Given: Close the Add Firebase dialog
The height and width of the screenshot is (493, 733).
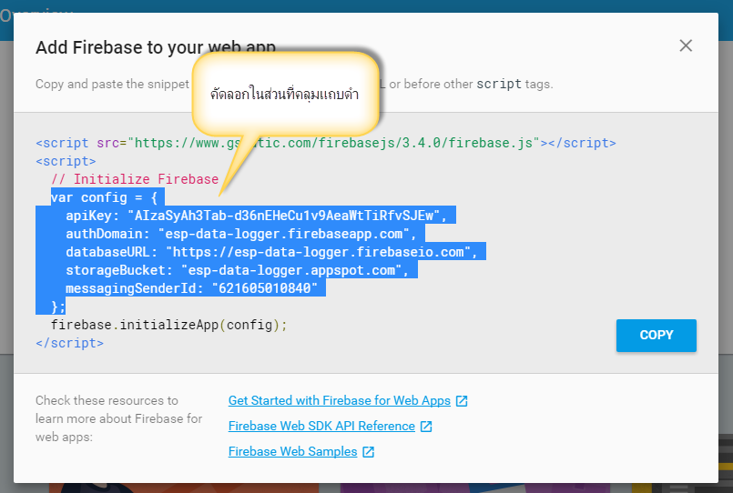Looking at the screenshot, I should 686,45.
